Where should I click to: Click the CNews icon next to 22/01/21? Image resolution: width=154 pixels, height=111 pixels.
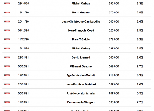pos(7,57)
